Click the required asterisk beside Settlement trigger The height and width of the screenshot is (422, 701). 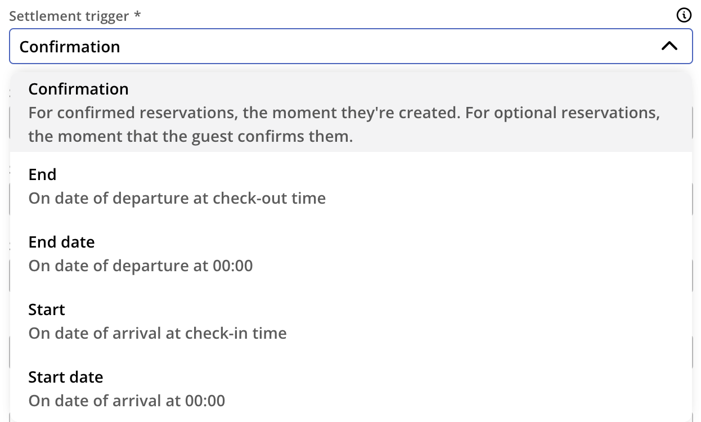pos(137,15)
